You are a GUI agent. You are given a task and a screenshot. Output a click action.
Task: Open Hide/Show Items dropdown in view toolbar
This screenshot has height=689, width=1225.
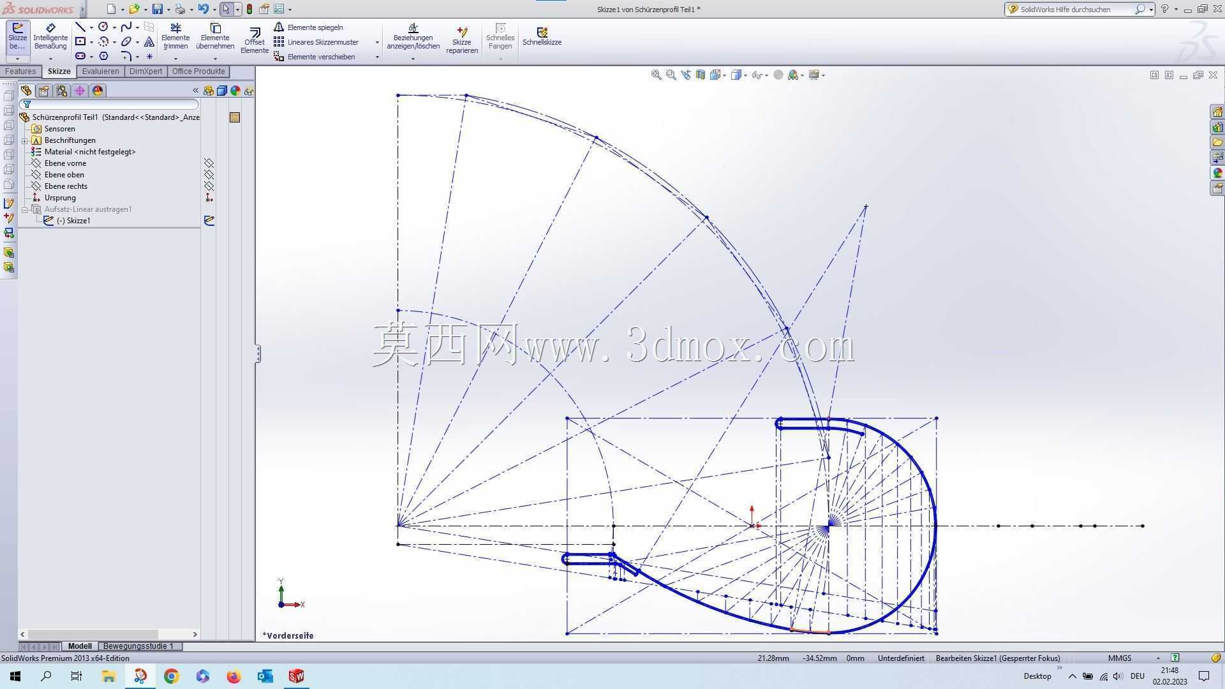(x=766, y=75)
